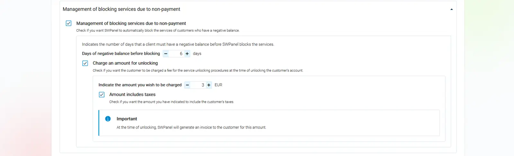
Task: Uncheck the 'Charge an amount for unlocking' checkbox
Action: coord(85,63)
